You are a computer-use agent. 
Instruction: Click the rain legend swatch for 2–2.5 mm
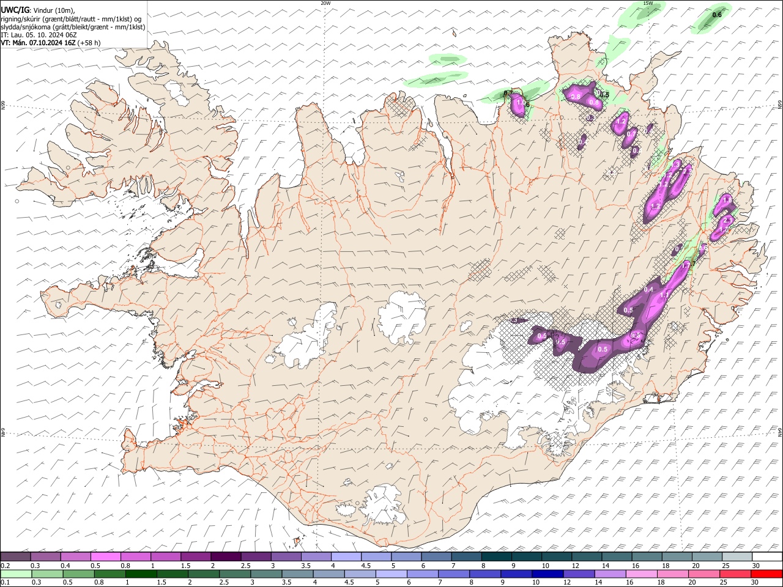204,574
